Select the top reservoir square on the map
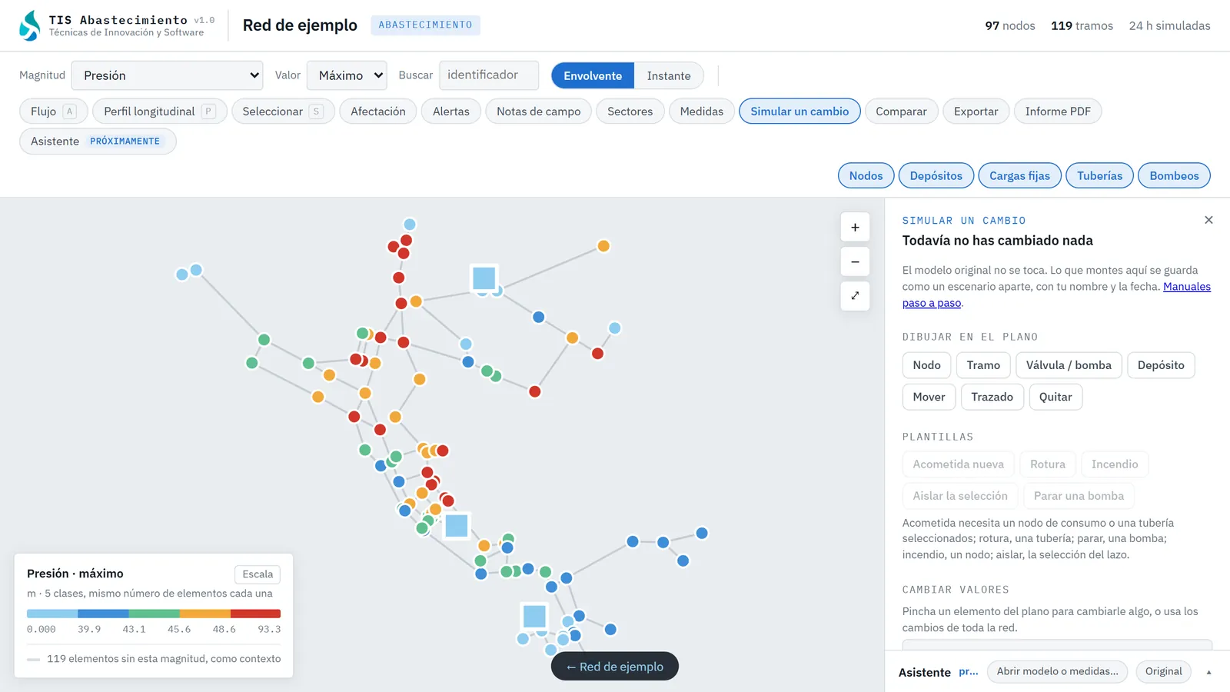 coord(484,278)
